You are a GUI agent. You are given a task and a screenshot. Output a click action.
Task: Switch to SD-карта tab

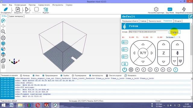pyautogui.click(x=178, y=21)
